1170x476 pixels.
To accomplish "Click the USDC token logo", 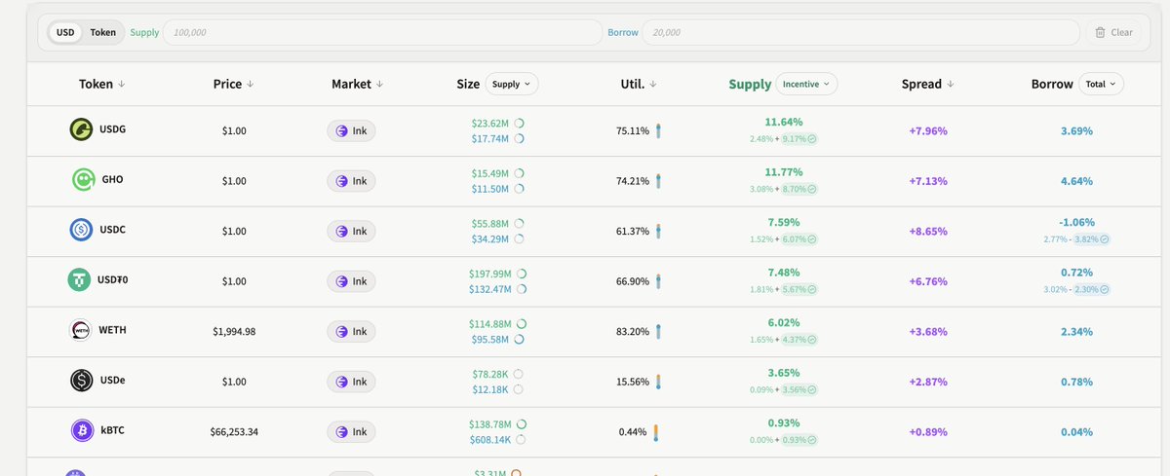I will pyautogui.click(x=81, y=231).
